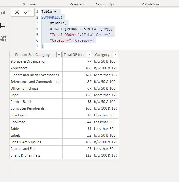Commit the formula with the checkmark icon

point(26,12)
